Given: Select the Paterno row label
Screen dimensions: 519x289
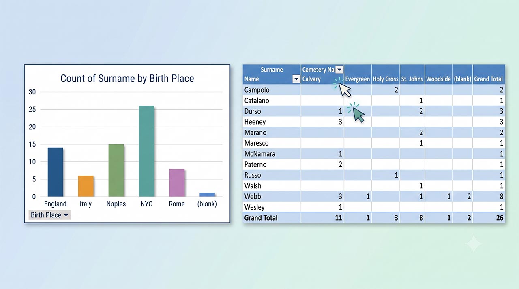Looking at the screenshot, I should tap(256, 164).
